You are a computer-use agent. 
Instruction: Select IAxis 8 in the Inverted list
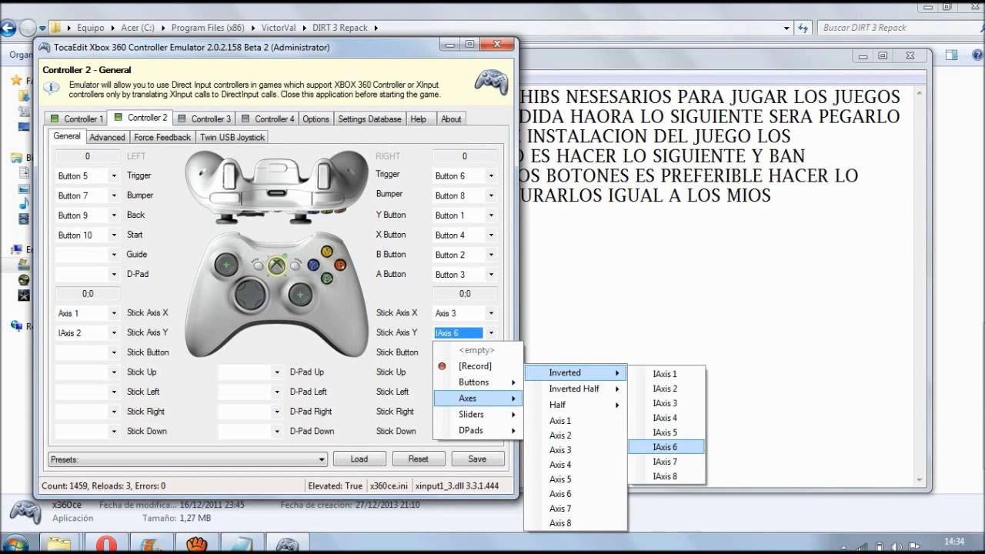[666, 476]
